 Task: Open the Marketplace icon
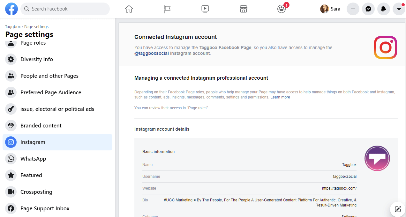click(244, 9)
